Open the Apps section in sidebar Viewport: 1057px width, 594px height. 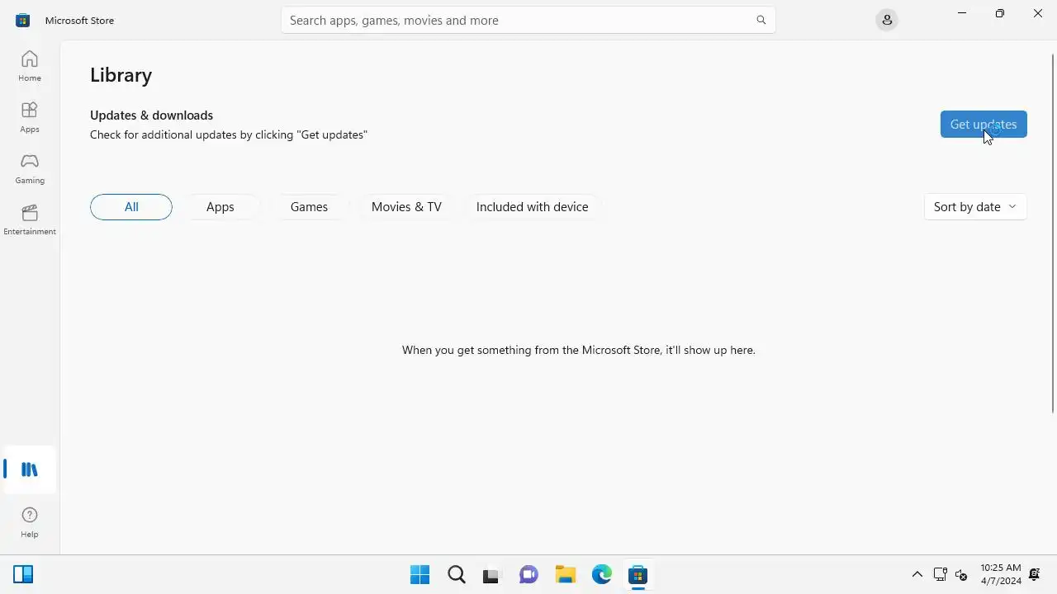[30, 117]
